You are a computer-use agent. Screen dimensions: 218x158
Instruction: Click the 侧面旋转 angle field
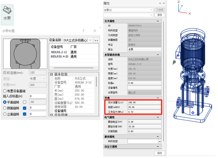point(38,108)
